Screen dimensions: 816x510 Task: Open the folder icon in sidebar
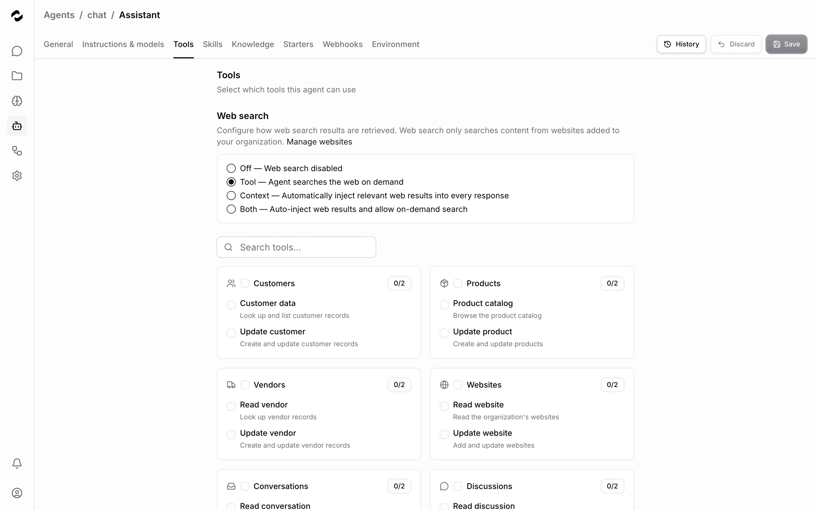pyautogui.click(x=17, y=76)
